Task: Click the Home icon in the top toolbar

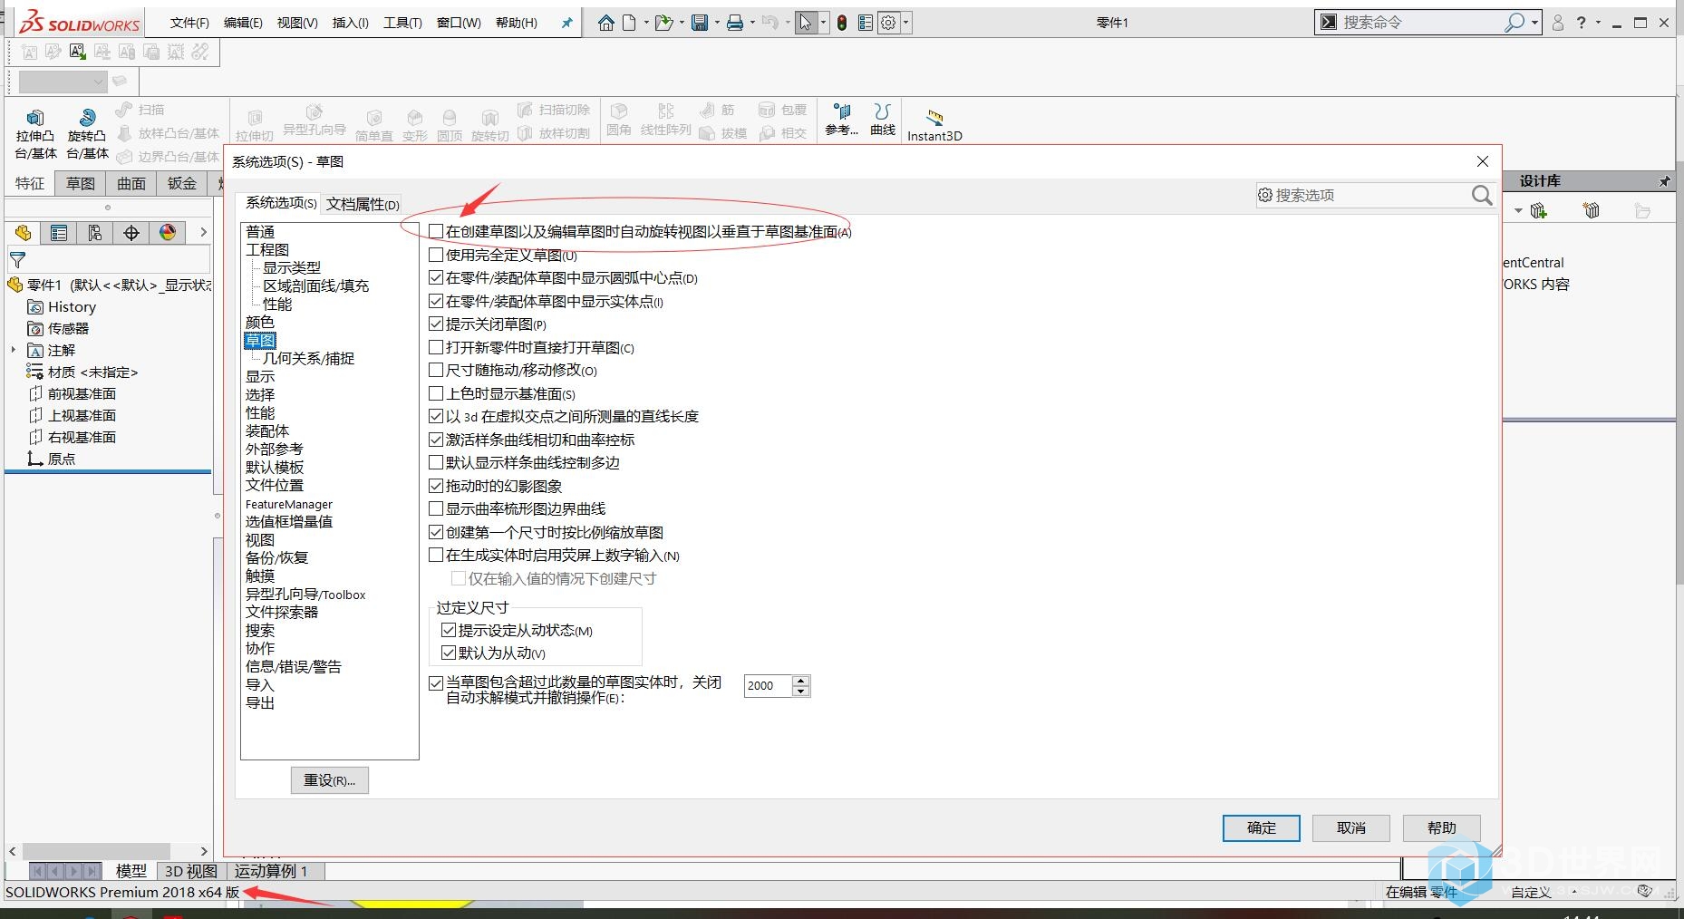Action: click(x=605, y=23)
